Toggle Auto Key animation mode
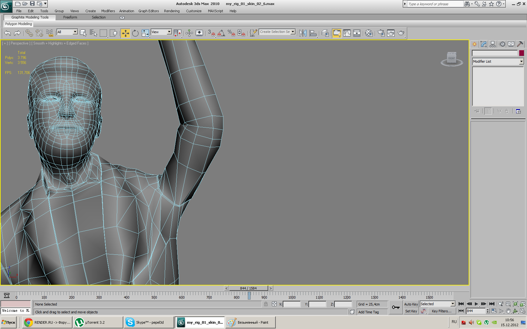The width and height of the screenshot is (527, 329). [411, 304]
